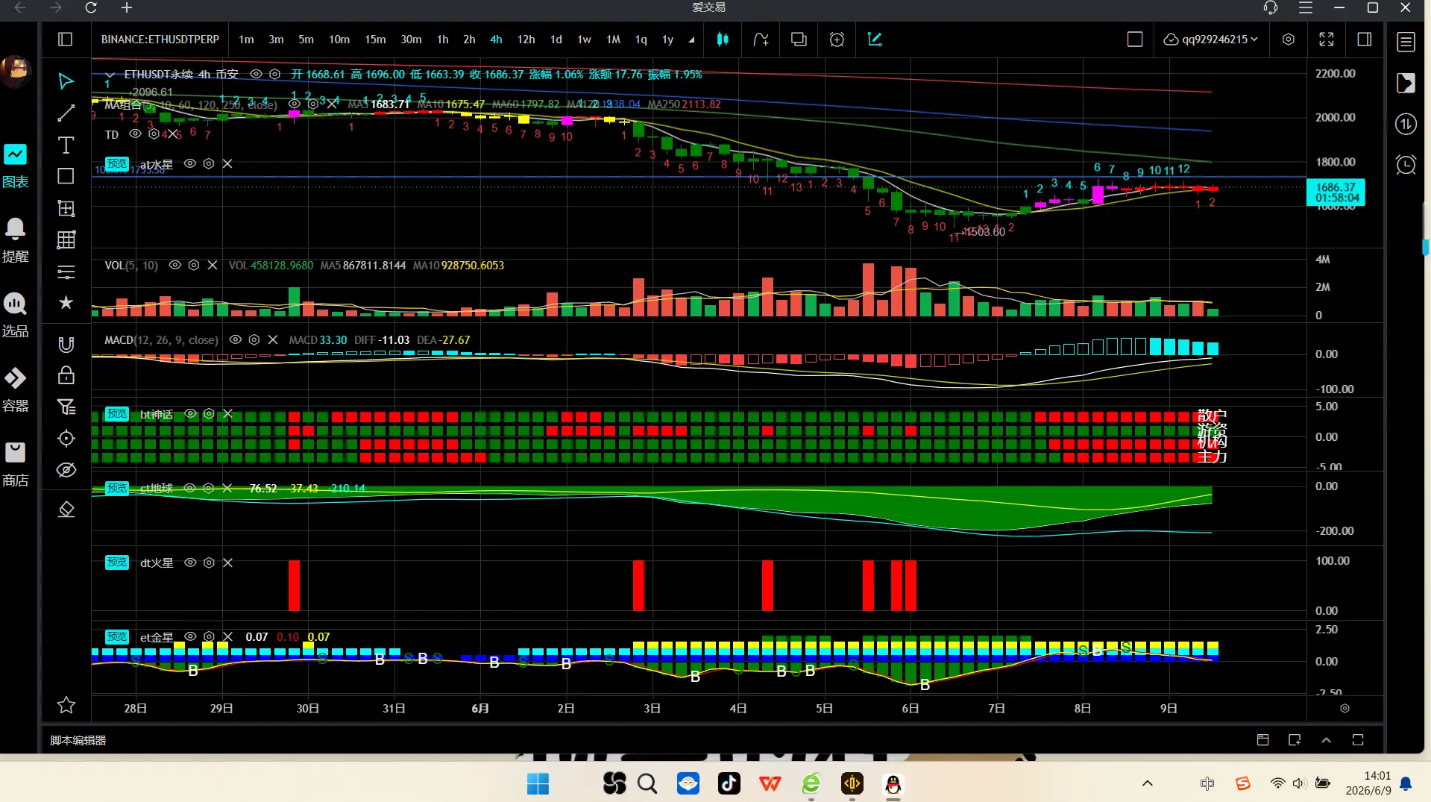
Task: Toggle the drawing pencil mode icon
Action: [x=875, y=40]
